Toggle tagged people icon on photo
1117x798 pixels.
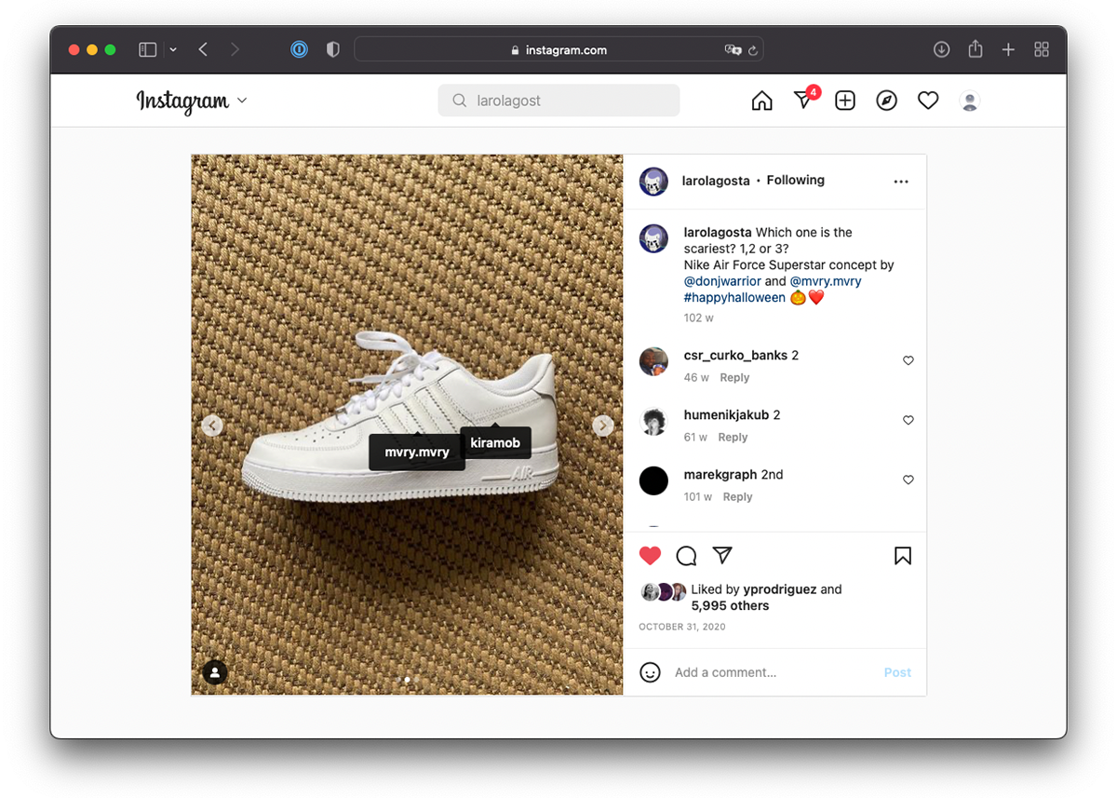(215, 671)
